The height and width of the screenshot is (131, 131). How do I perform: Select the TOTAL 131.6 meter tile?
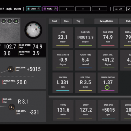click(x=63, y=110)
